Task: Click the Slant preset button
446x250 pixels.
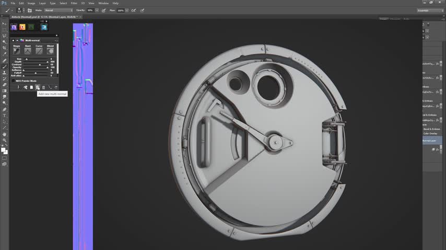Action: 28,51
